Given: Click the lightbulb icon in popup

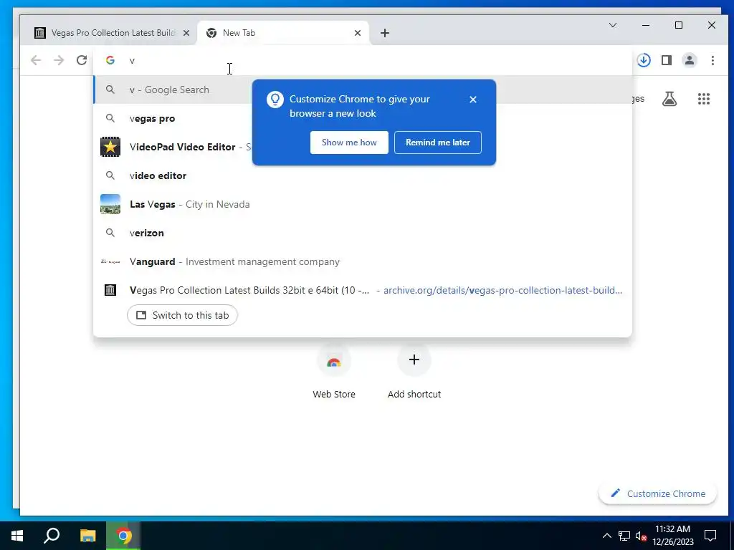Looking at the screenshot, I should point(275,99).
